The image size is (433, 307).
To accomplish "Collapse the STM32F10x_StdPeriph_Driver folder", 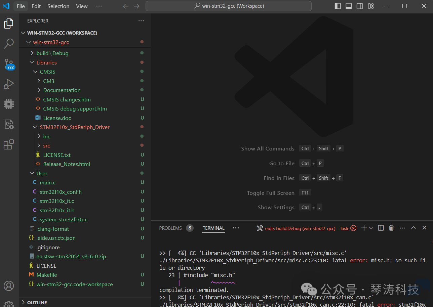I will click(85, 127).
